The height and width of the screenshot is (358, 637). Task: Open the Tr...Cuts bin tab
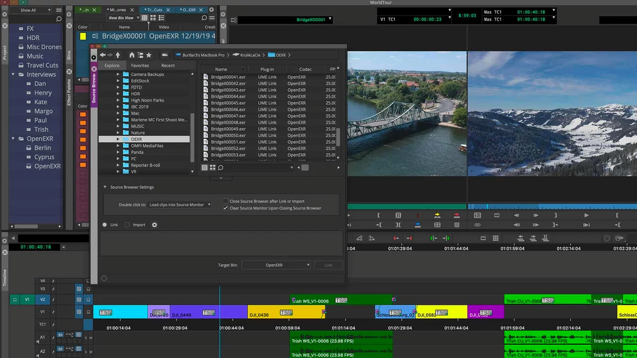point(155,10)
